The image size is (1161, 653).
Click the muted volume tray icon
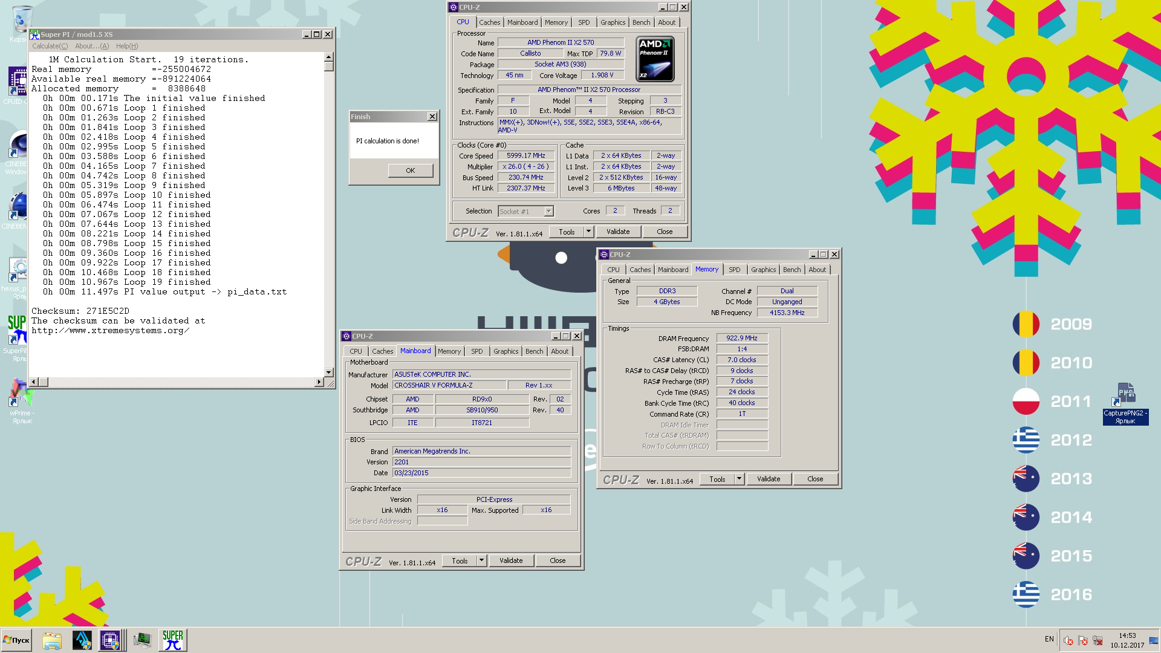click(1068, 641)
